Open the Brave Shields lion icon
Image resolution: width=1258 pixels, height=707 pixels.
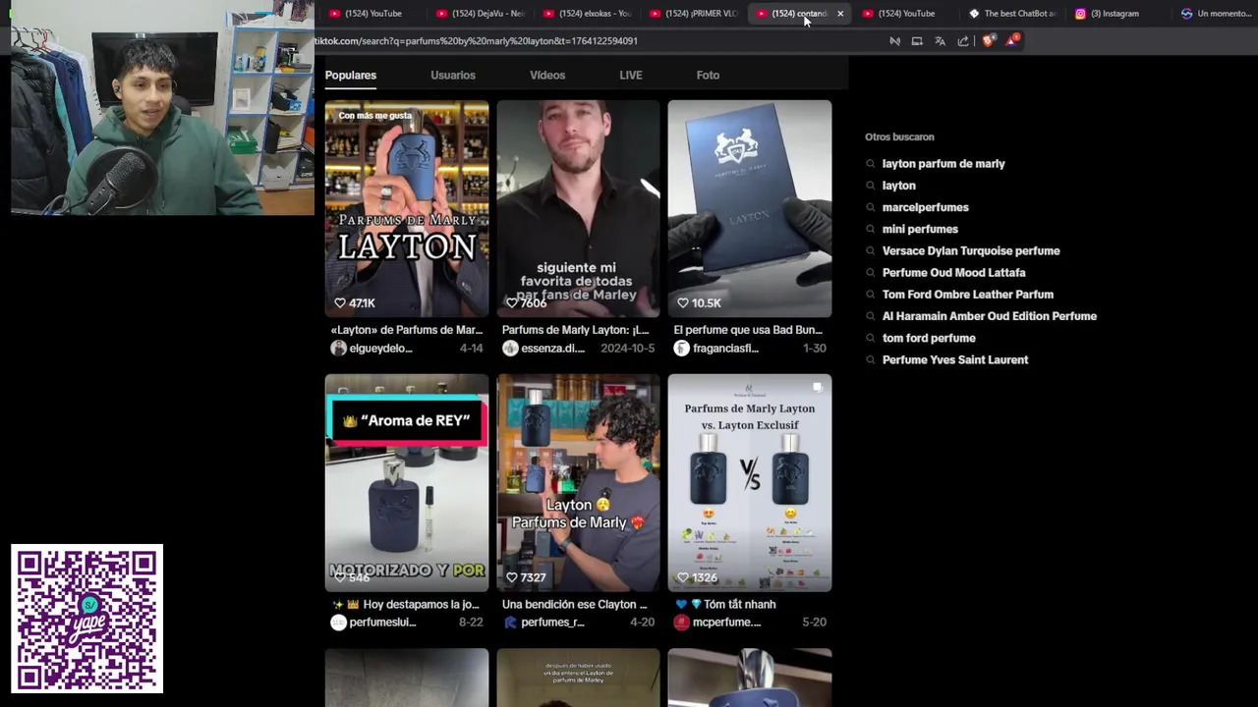988,41
